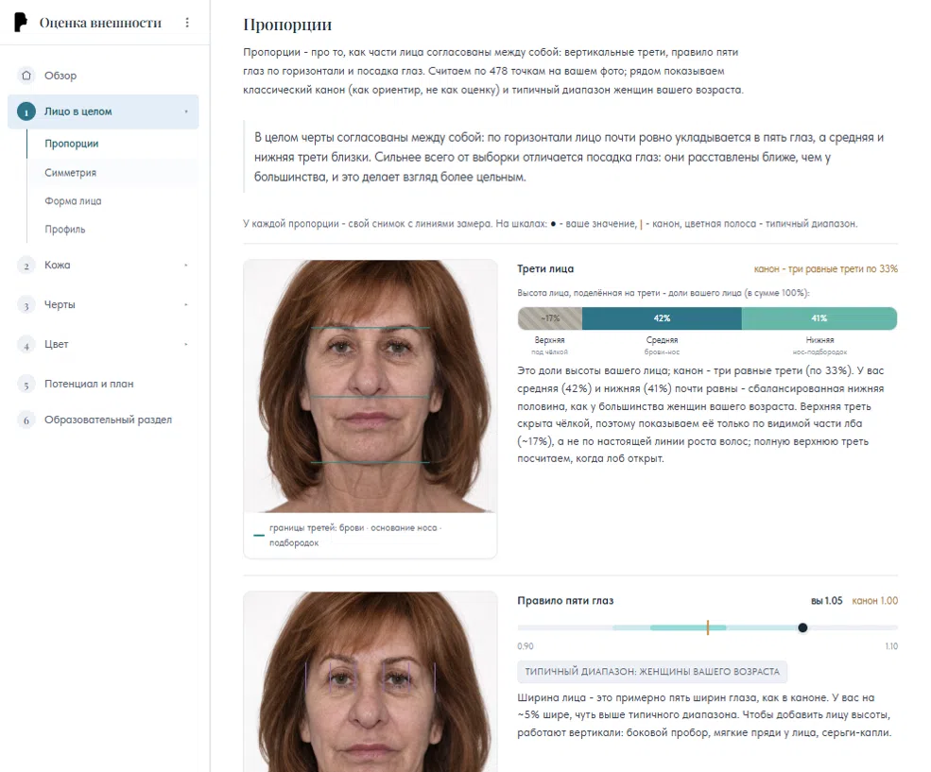Open the Форма лица submenu item

[73, 201]
